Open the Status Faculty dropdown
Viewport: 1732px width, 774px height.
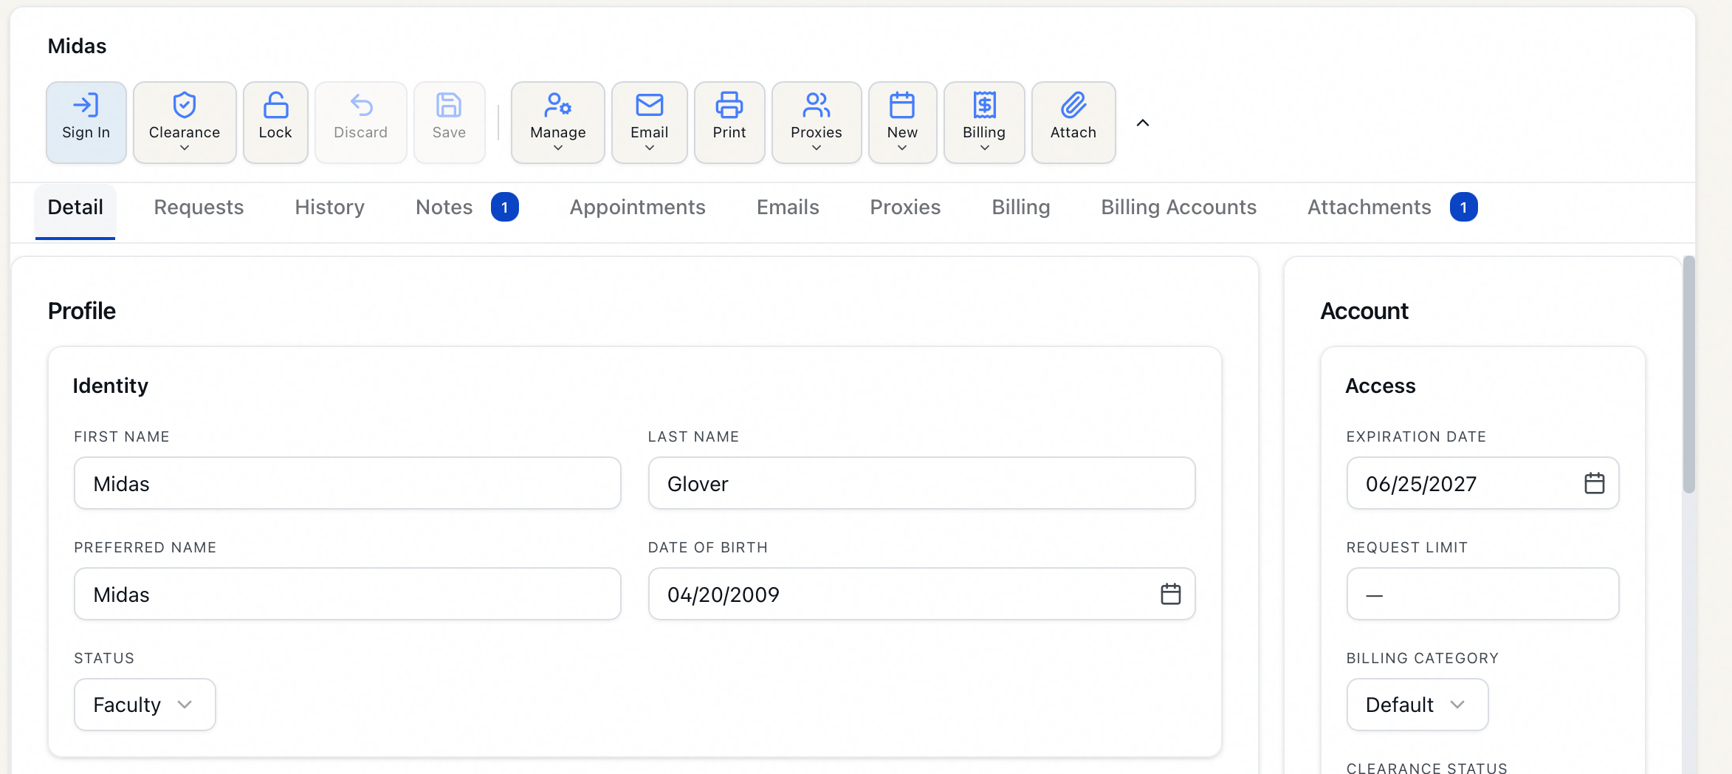(145, 705)
